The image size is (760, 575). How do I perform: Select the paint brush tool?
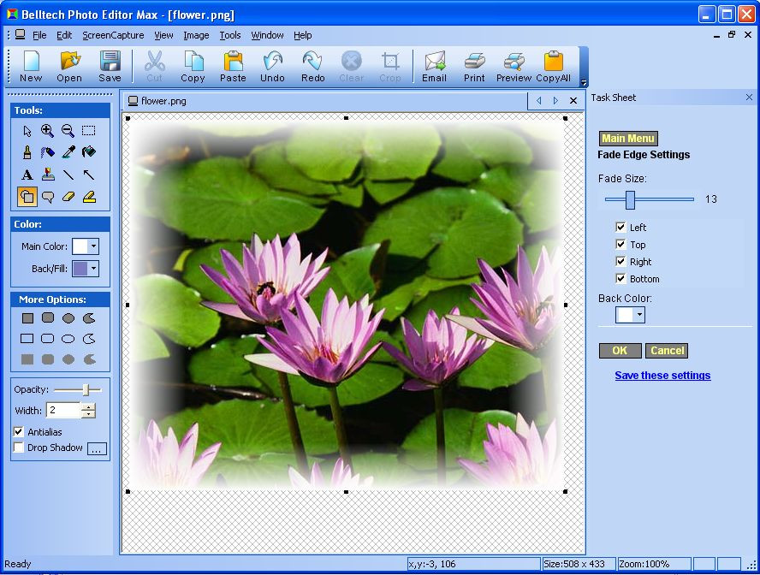(27, 152)
